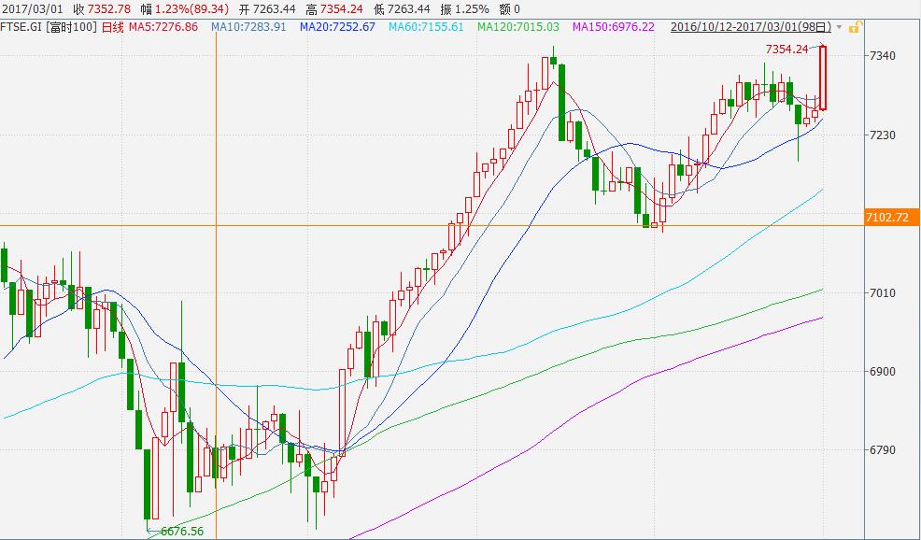Image resolution: width=921 pixels, height=540 pixels.
Task: Select the MA20:7252.67 indicator label
Action: tap(337, 27)
